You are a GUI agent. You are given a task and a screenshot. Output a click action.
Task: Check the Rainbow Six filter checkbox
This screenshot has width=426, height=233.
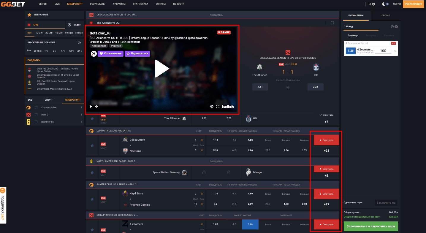[36, 122]
